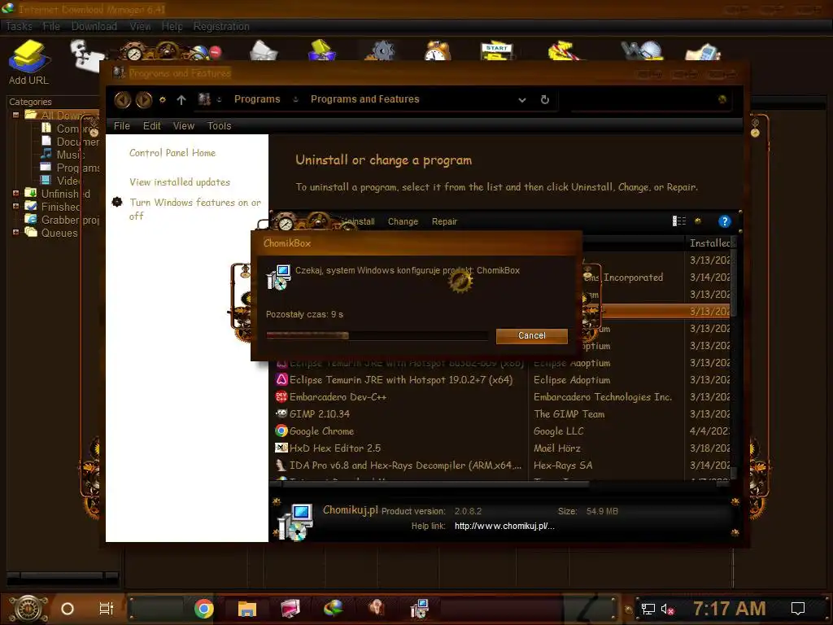Cancel the ChomikBox configuration dialog

(x=532, y=336)
